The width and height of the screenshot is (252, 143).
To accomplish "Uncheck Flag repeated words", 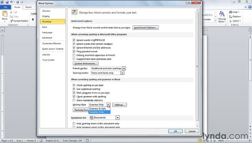I will click(74, 51).
